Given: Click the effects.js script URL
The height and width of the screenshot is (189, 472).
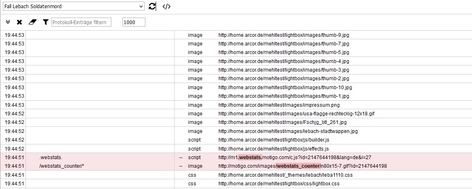Looking at the screenshot, I should (274, 149).
